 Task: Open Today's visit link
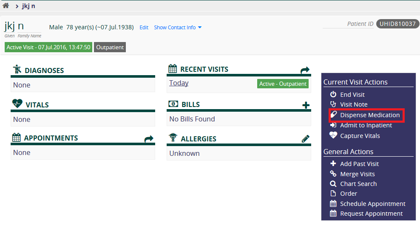179,83
